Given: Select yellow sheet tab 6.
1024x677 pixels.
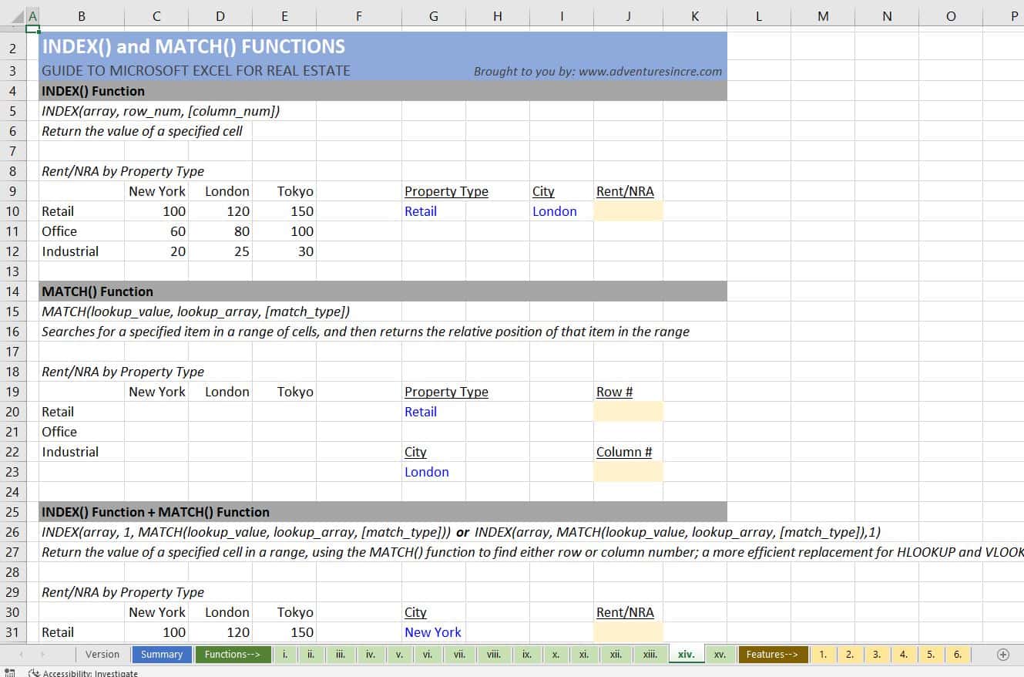Looking at the screenshot, I should [x=957, y=654].
